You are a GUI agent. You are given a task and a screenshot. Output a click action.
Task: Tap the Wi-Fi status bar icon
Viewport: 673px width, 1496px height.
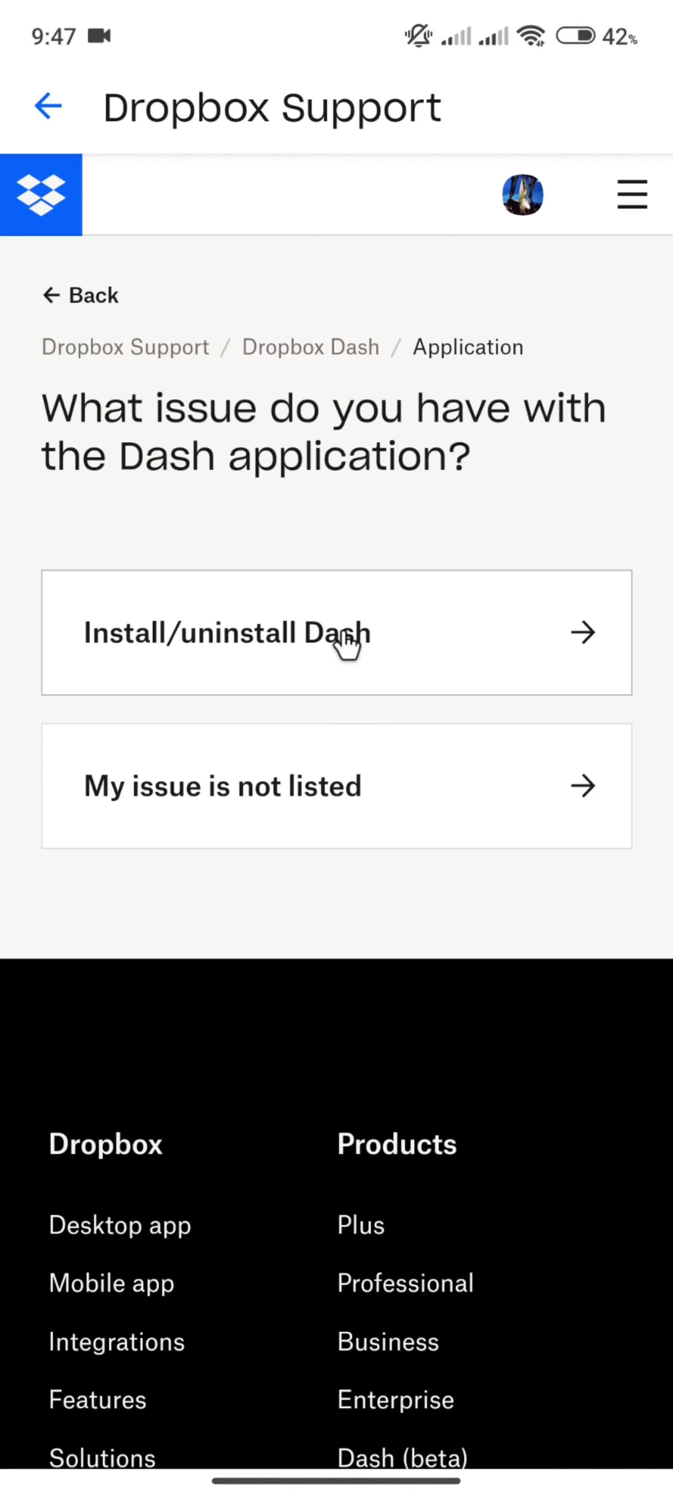click(x=531, y=36)
